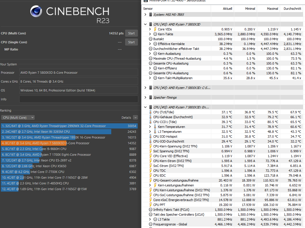
Task: Select the Intel Xeon W-3265M ranking entry
Action: coord(69,132)
